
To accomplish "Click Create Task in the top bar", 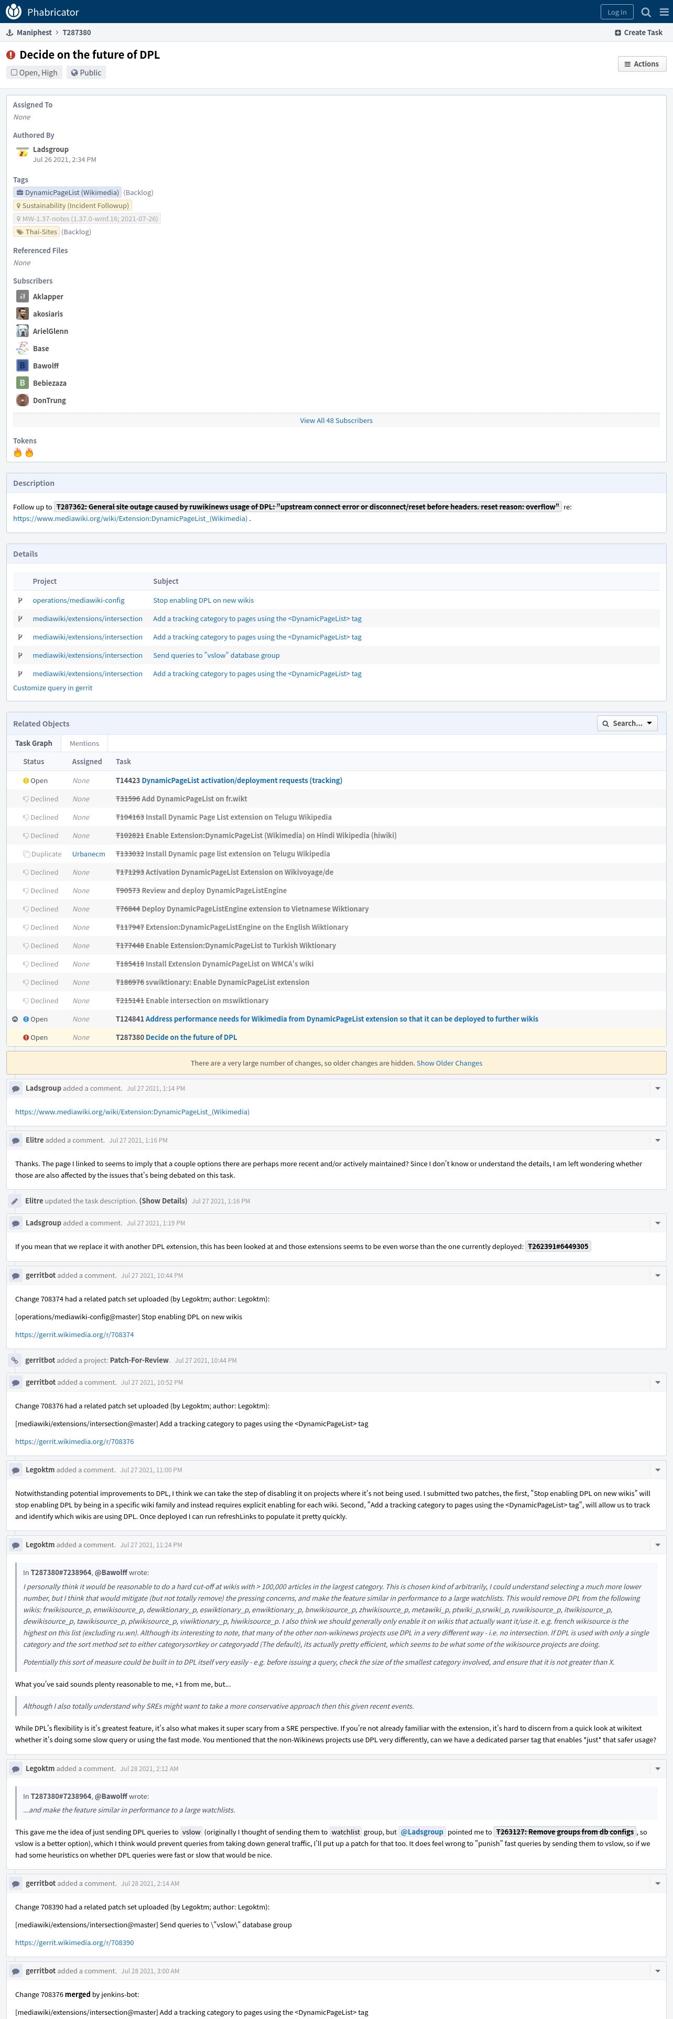I will [638, 33].
